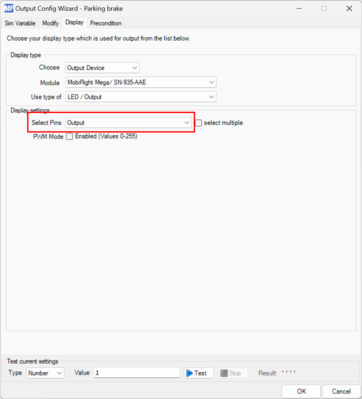Viewport: 362px width, 399px height.
Task: Open the MobiFlight Mega SN-935-AAE module dropdown
Action: tap(140, 83)
